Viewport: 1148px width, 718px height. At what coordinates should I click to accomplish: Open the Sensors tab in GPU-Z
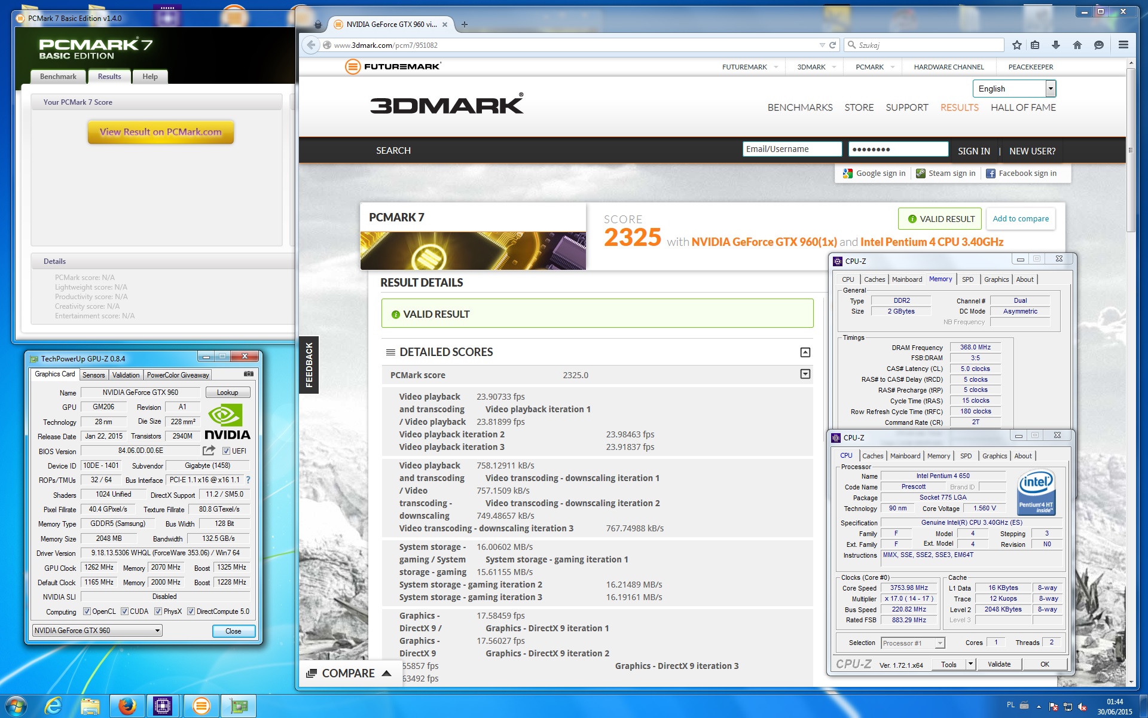click(94, 375)
